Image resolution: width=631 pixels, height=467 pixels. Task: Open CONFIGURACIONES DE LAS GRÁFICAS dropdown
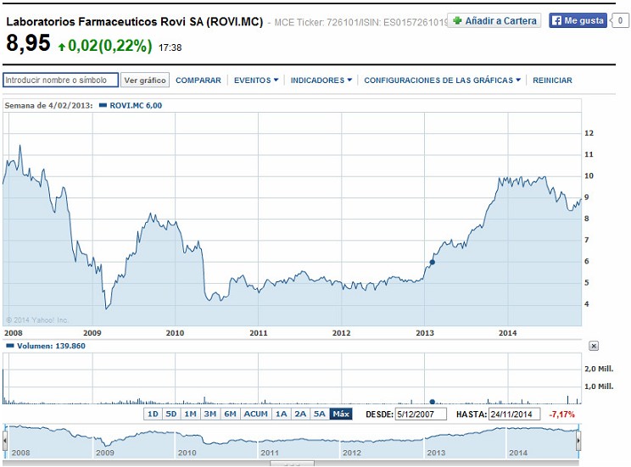[x=442, y=81]
